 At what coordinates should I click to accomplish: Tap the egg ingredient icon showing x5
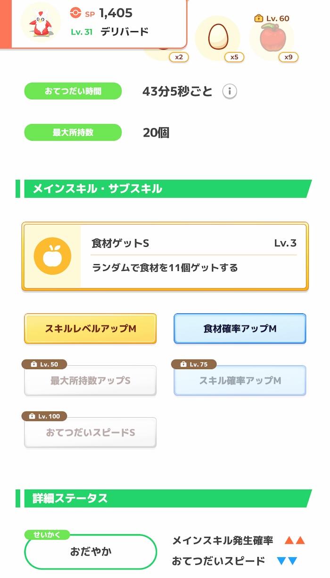coord(218,35)
